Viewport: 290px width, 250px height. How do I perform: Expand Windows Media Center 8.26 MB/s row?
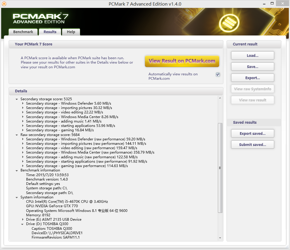pos(23,117)
